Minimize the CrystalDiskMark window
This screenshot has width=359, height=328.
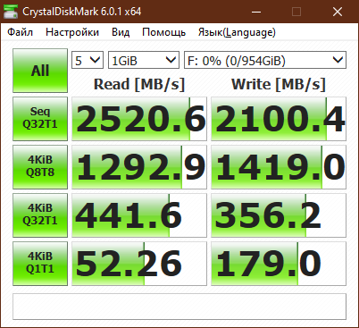click(256, 12)
